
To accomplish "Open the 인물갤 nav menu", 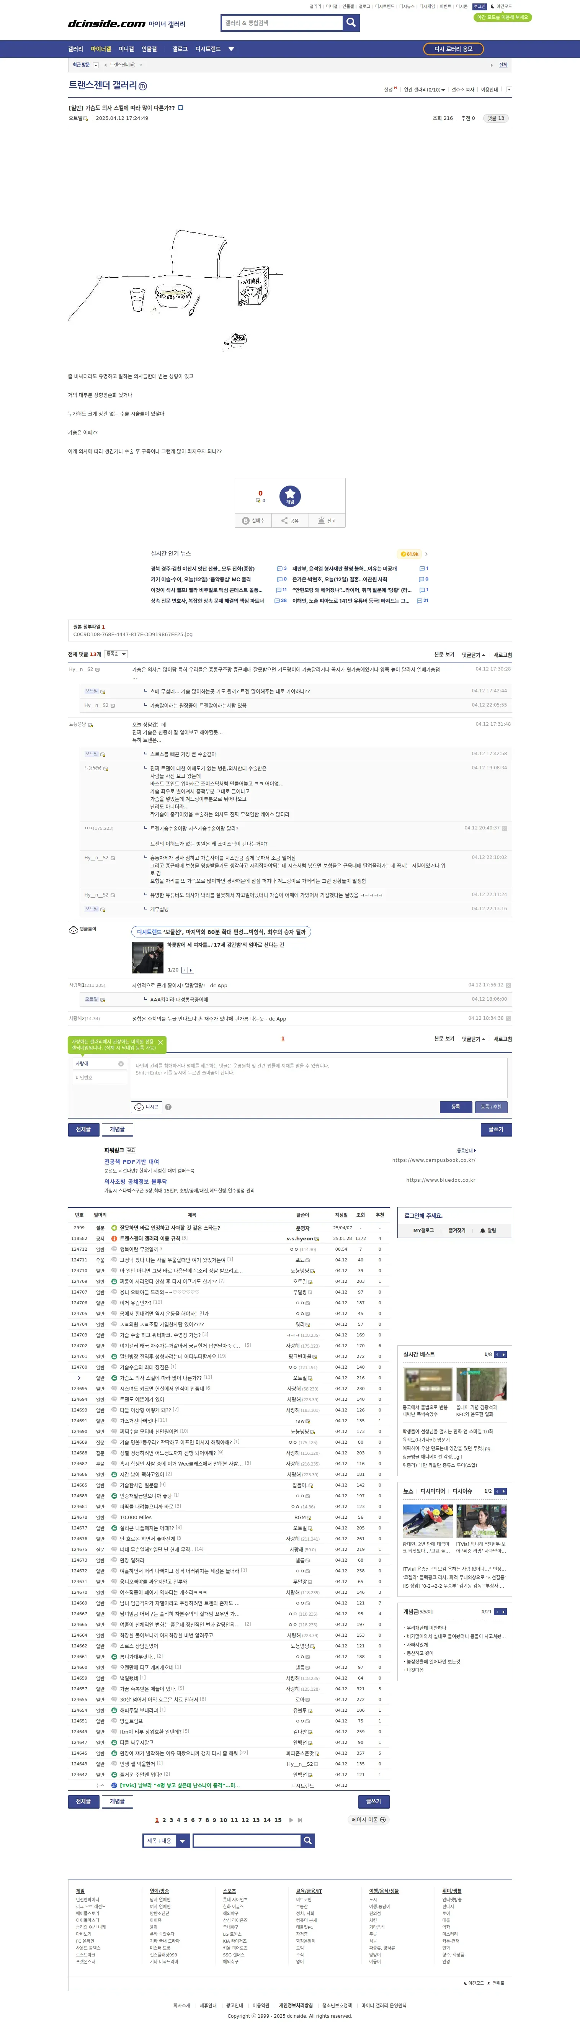I will [x=150, y=49].
